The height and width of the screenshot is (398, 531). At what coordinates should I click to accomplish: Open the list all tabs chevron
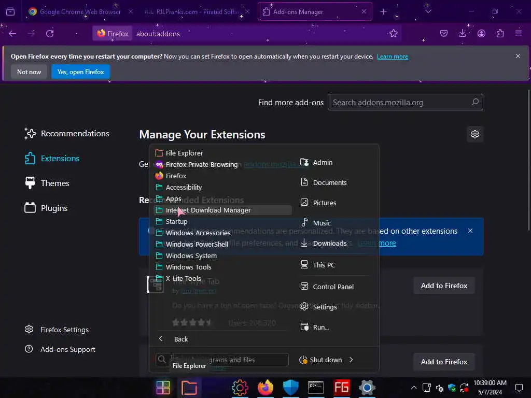(428, 11)
